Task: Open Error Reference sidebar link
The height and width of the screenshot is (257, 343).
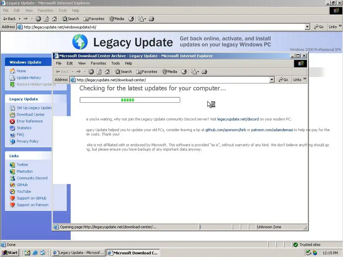Action: pos(30,121)
